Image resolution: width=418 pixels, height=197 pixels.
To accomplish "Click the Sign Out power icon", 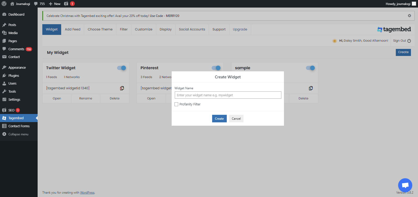I will tap(409, 41).
